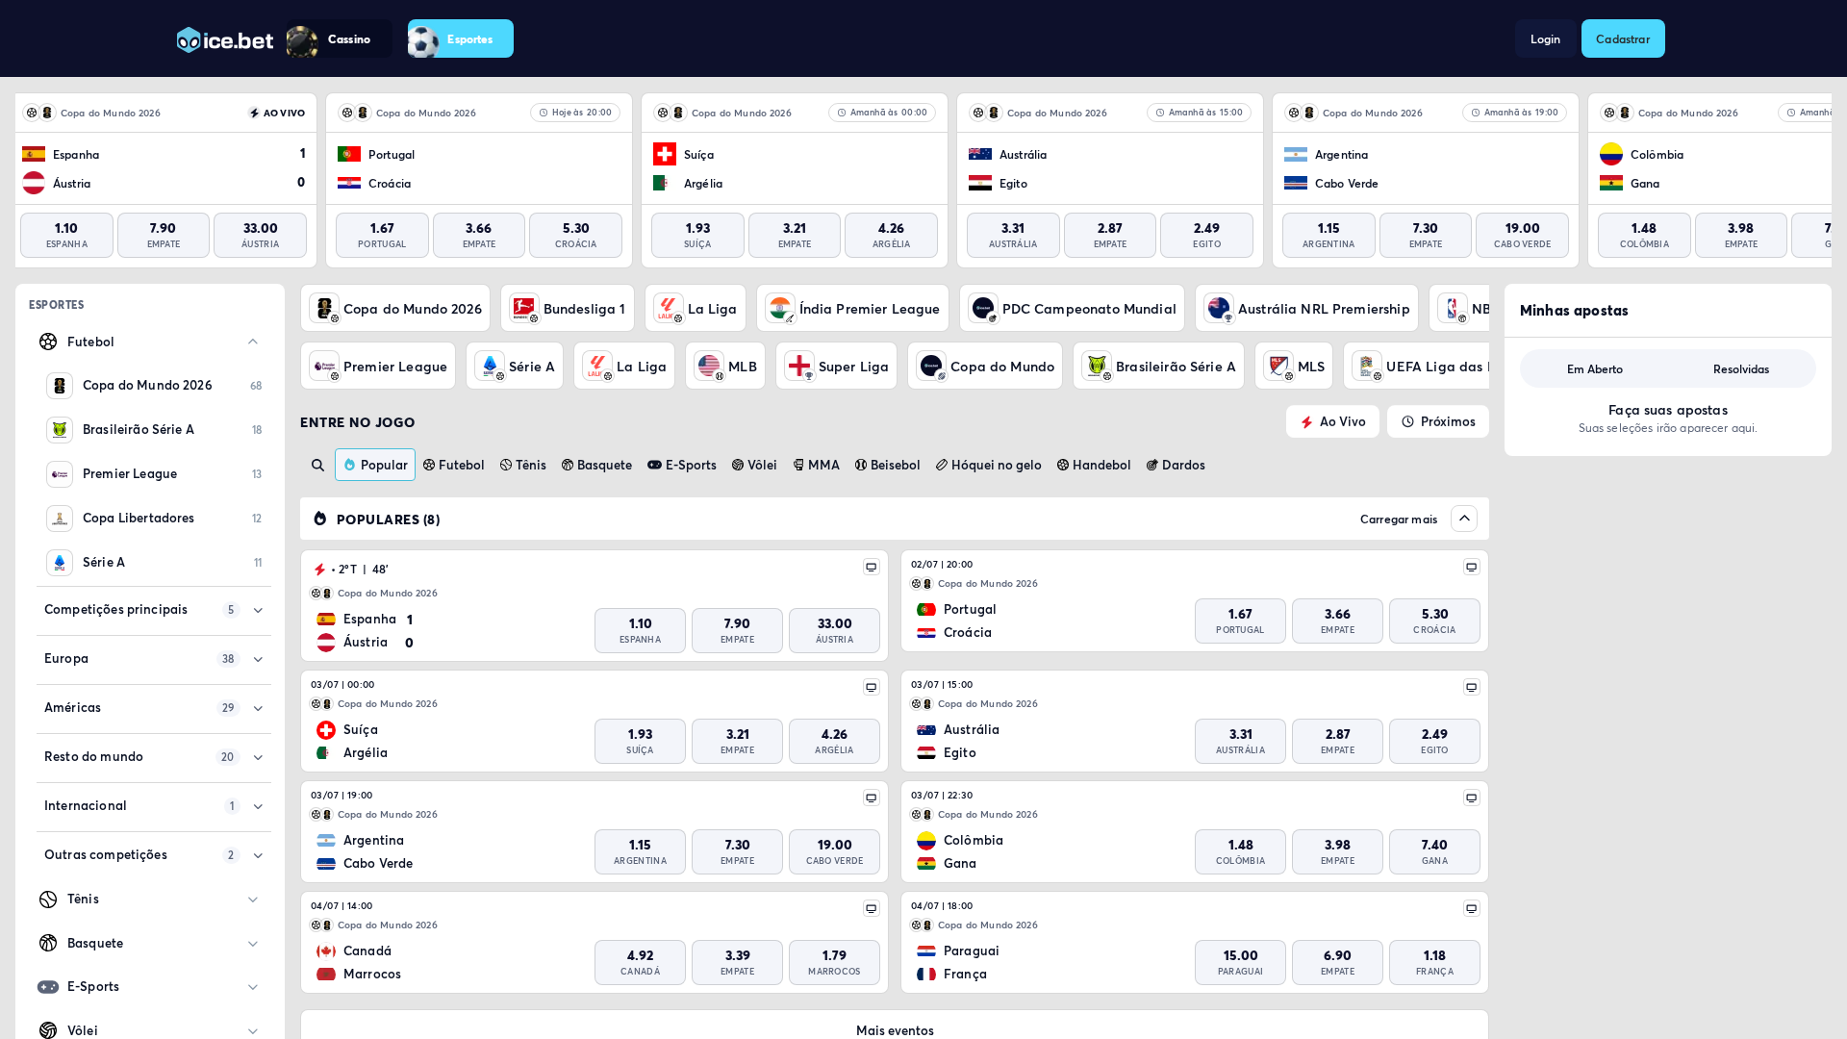The width and height of the screenshot is (1847, 1039).
Task: Click the E-Sports gamepad icon in sidebar
Action: [x=48, y=987]
